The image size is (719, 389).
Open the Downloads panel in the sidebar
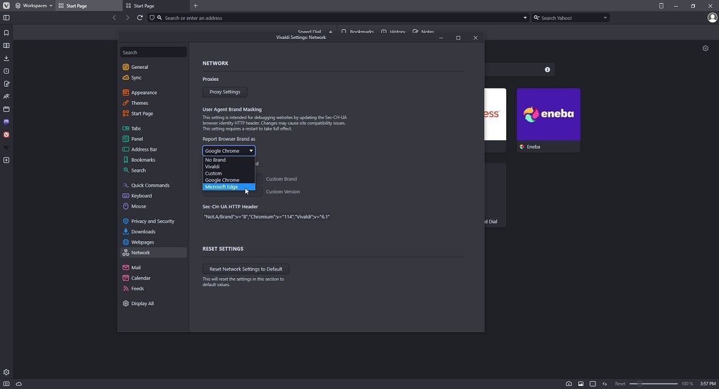[x=6, y=58]
